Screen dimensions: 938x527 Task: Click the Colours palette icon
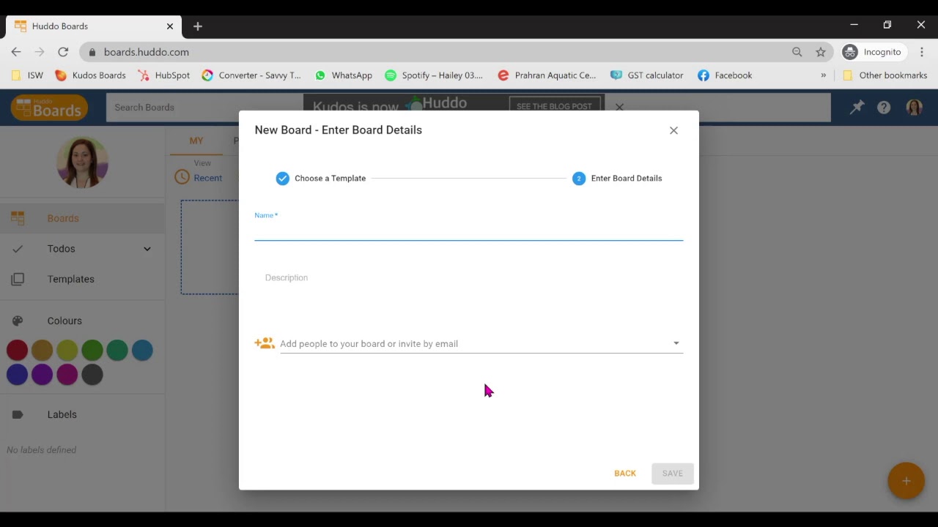(18, 321)
